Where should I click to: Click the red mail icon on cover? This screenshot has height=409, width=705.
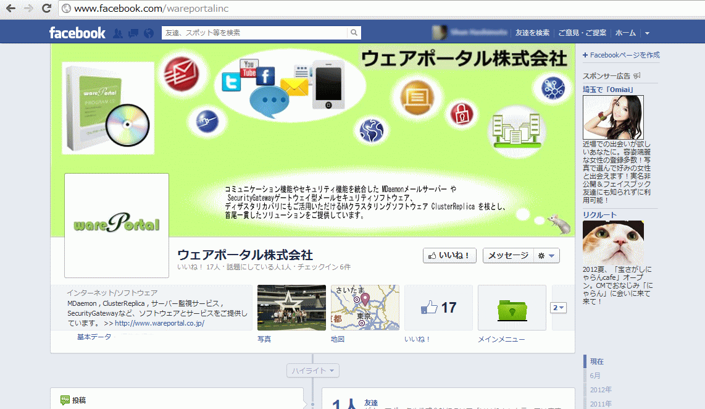pos(181,74)
